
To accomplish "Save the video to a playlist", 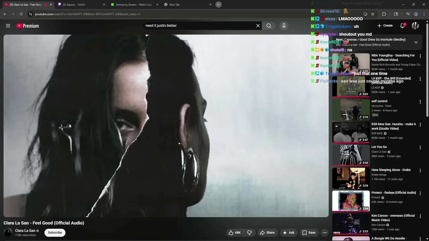I will coord(309,233).
